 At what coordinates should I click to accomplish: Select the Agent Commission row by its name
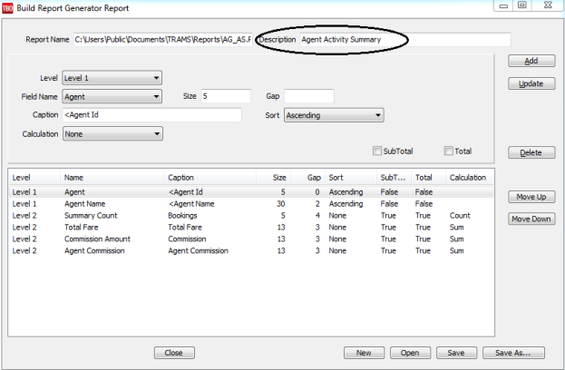pos(94,251)
